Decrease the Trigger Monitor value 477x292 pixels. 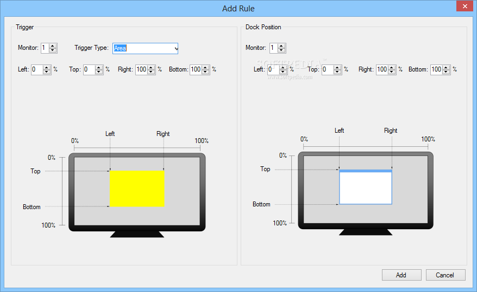[53, 50]
